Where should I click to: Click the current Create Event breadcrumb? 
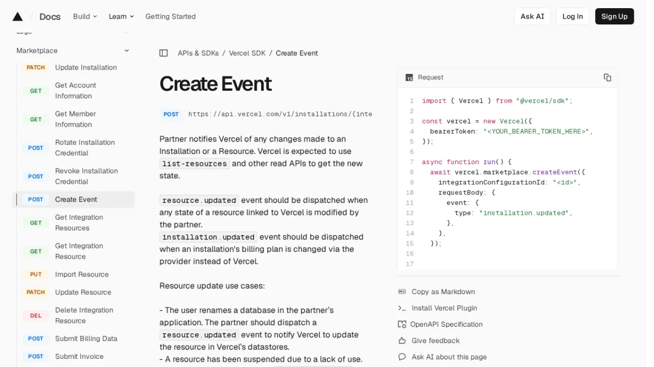[297, 53]
